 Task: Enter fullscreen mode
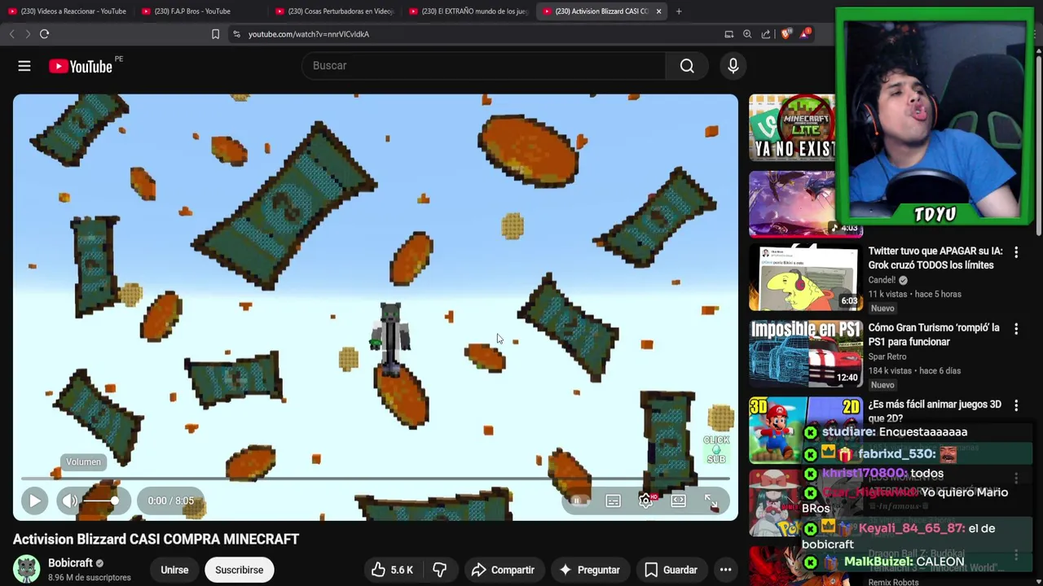click(x=711, y=501)
